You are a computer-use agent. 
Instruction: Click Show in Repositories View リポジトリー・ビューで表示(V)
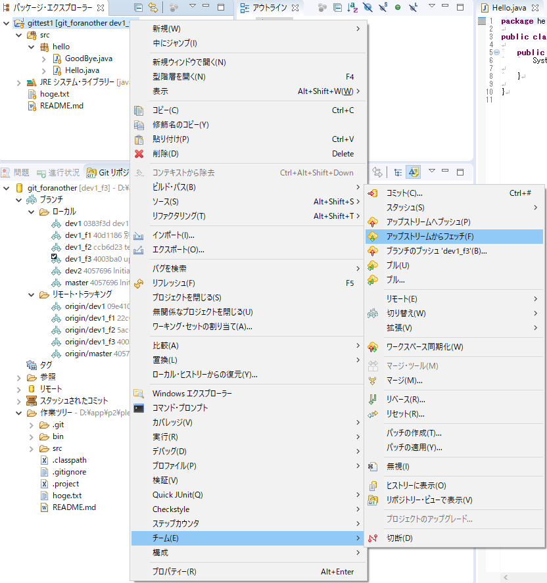tap(454, 500)
